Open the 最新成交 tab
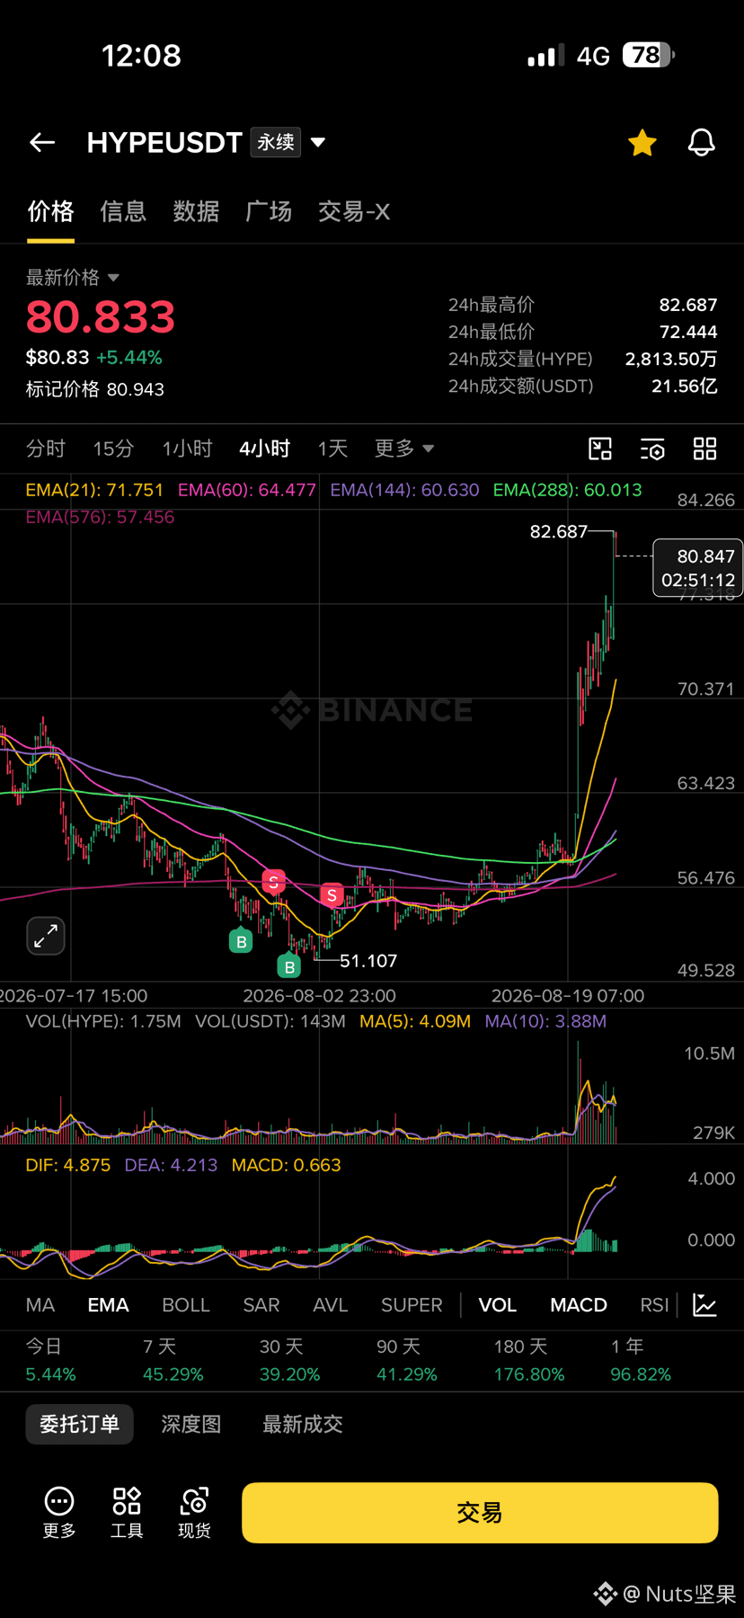This screenshot has width=744, height=1618. [x=303, y=1424]
